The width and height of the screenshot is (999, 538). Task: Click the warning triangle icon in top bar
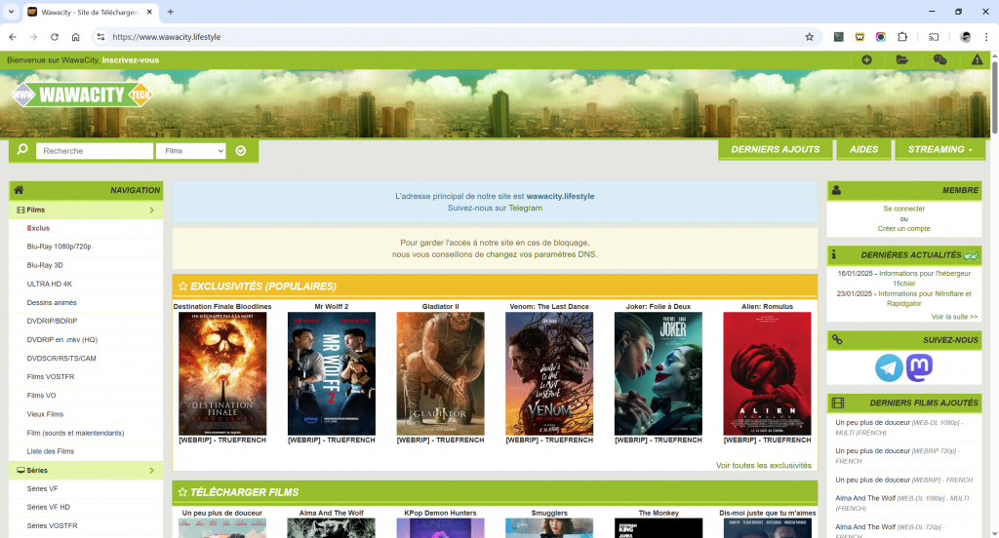point(977,59)
